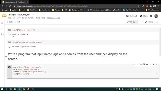Click the taskbar clock 12:54 PM

pyautogui.click(x=151, y=89)
